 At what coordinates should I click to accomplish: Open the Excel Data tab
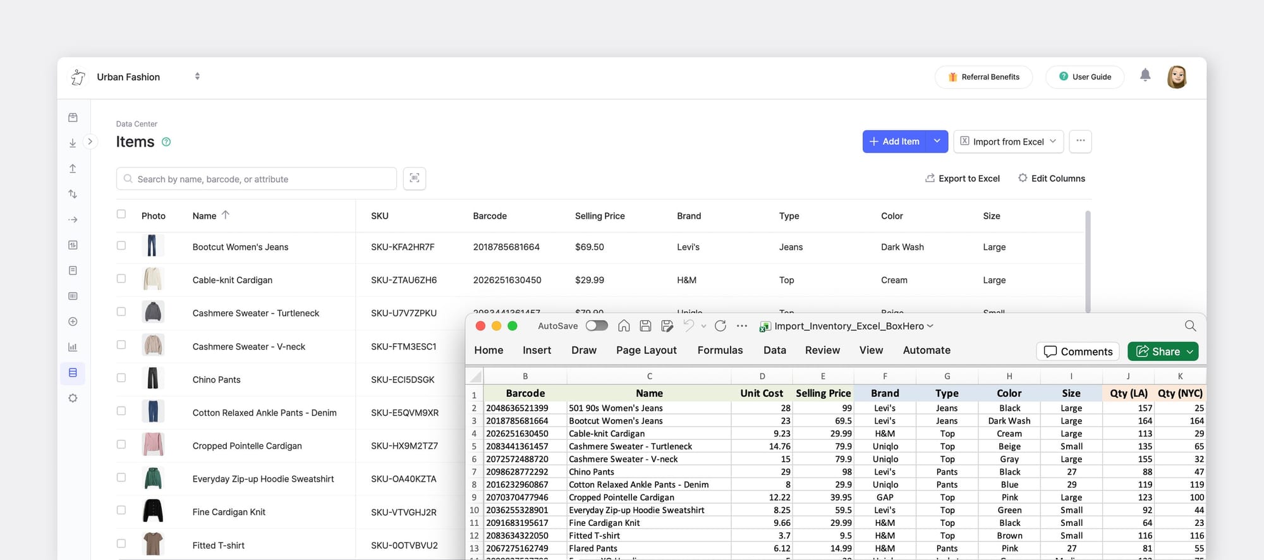[774, 350]
